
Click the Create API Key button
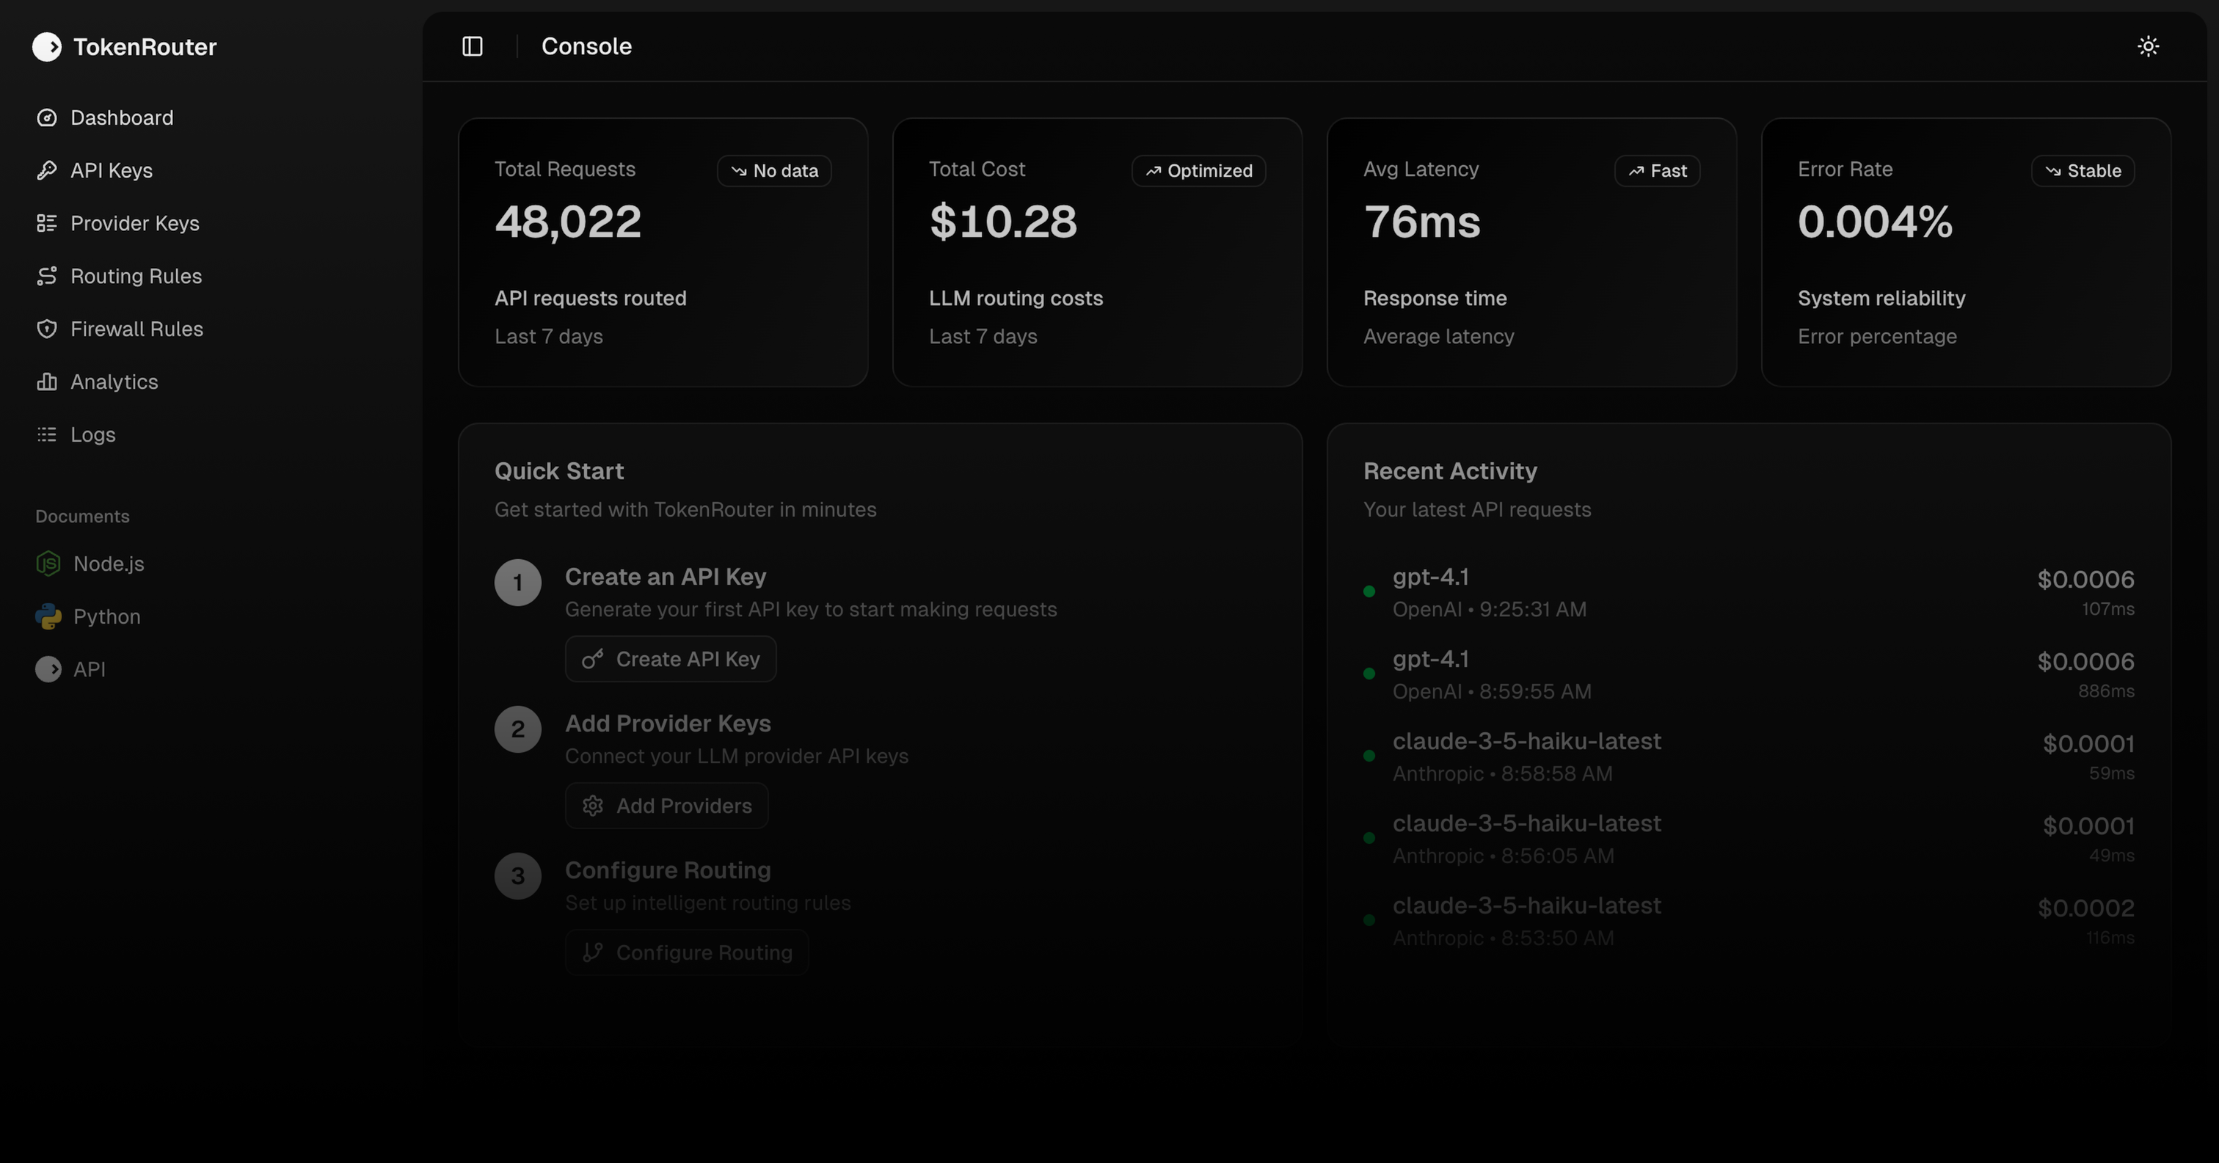tap(670, 659)
